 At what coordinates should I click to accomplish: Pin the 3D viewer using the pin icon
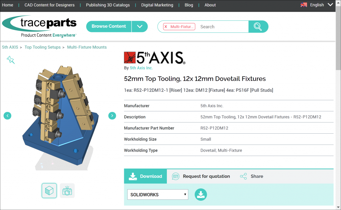10,60
